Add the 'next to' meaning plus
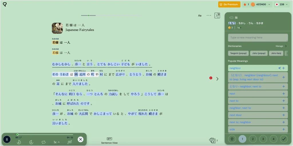Viewport: 293px width, 146px height. (x=284, y=100)
